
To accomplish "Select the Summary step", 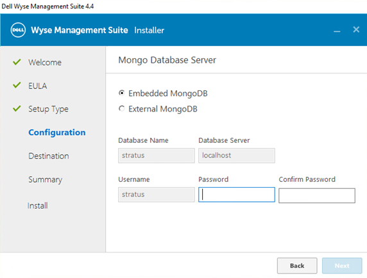I will click(x=46, y=179).
